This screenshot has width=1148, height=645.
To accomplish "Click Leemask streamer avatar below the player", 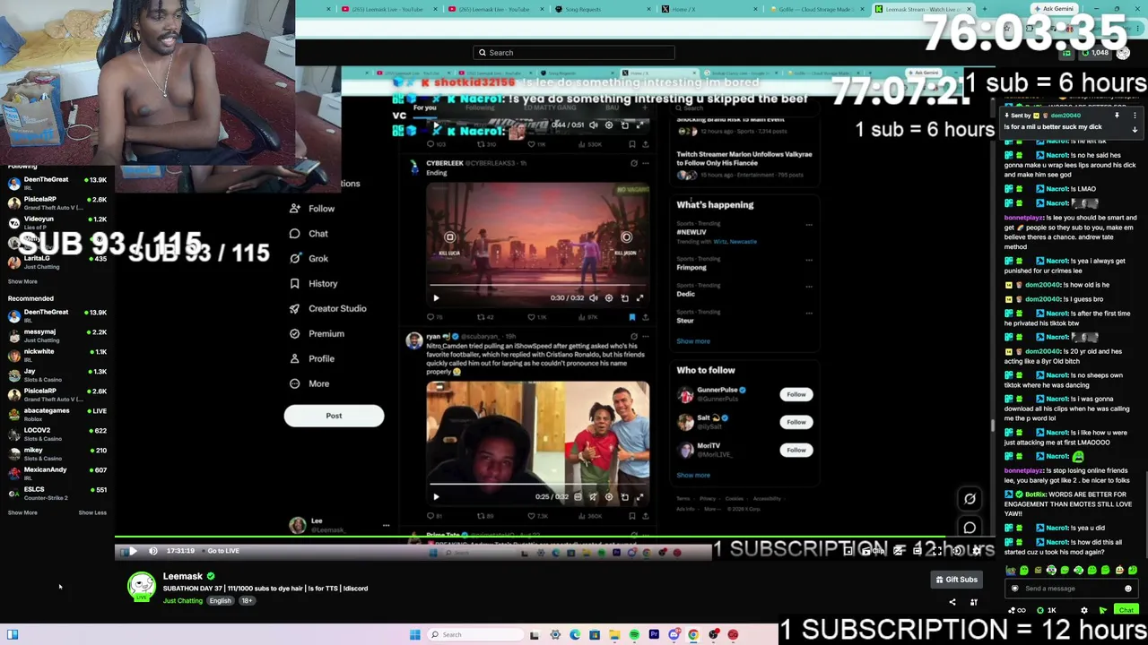I will (141, 588).
